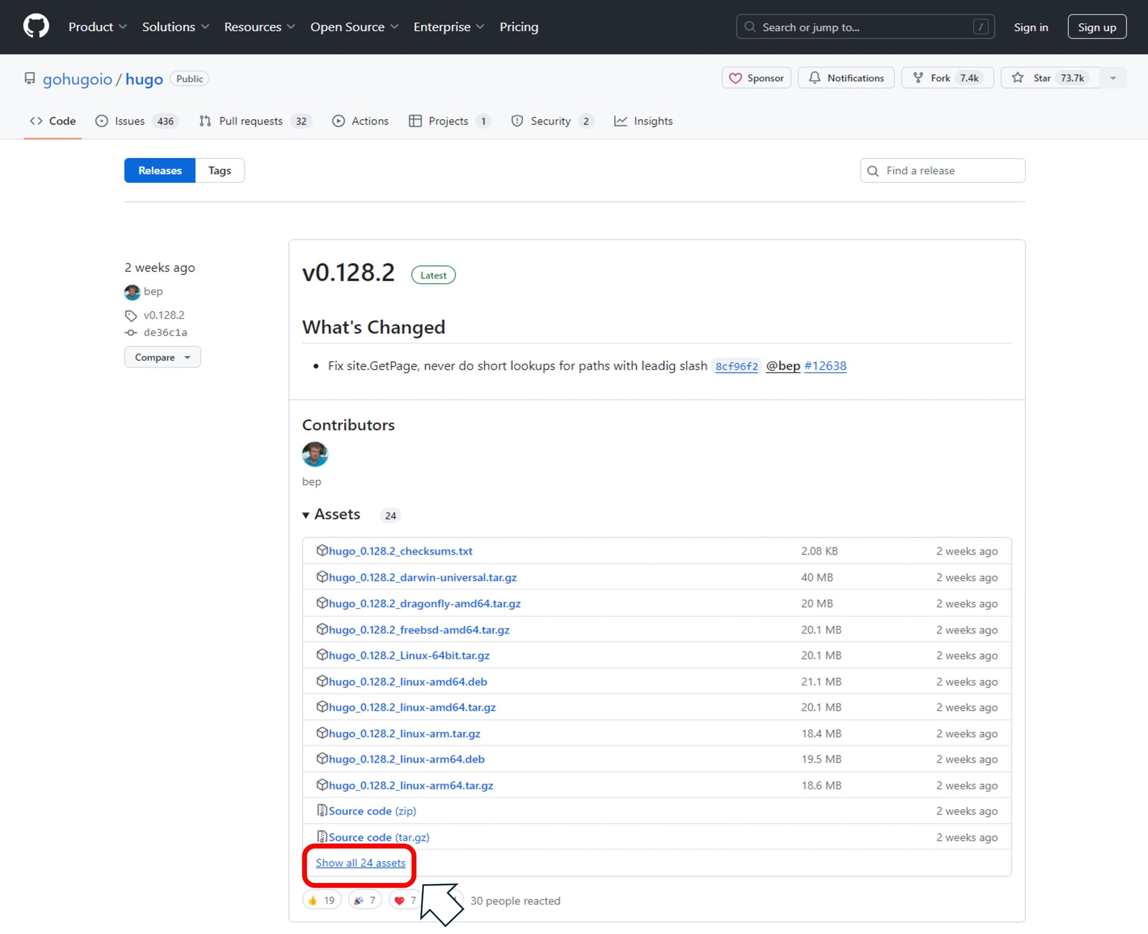The width and height of the screenshot is (1148, 934).
Task: Click the party popper reaction
Action: pyautogui.click(x=365, y=901)
